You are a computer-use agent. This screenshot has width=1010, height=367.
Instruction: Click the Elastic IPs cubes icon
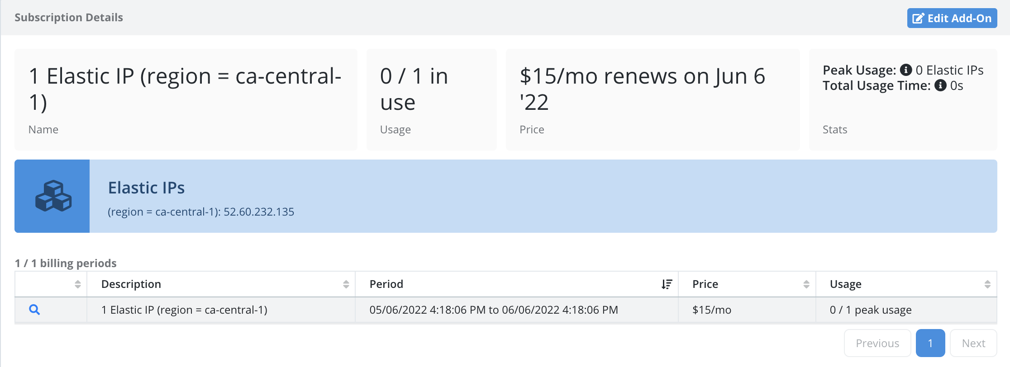coord(53,196)
